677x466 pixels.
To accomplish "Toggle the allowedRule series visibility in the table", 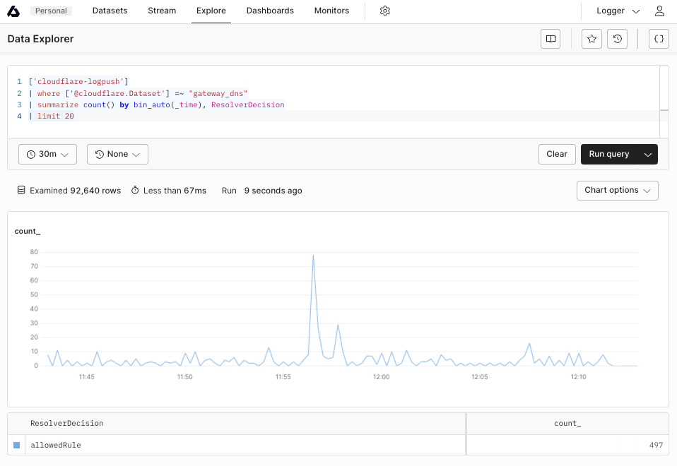I will click(17, 445).
